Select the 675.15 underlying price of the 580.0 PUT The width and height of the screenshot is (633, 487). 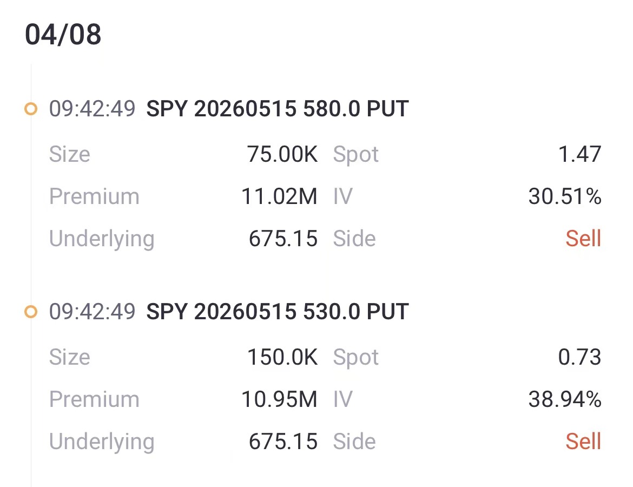point(283,239)
